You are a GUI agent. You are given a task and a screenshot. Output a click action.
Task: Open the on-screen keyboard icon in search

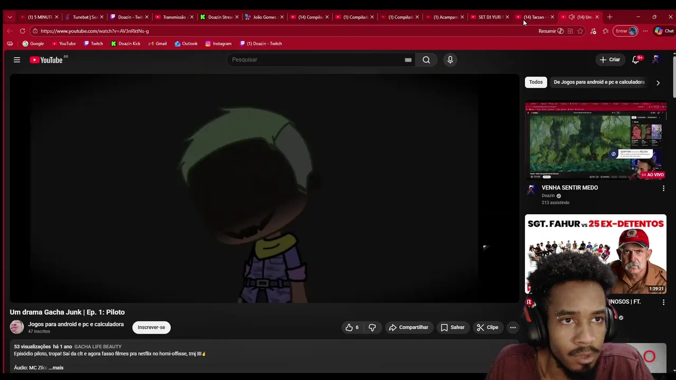pyautogui.click(x=408, y=60)
